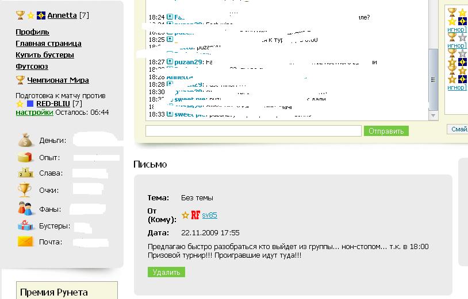Viewport: 468px width, 299px height.
Task: Click the RF team badge next to sv85
Action: (x=195, y=215)
